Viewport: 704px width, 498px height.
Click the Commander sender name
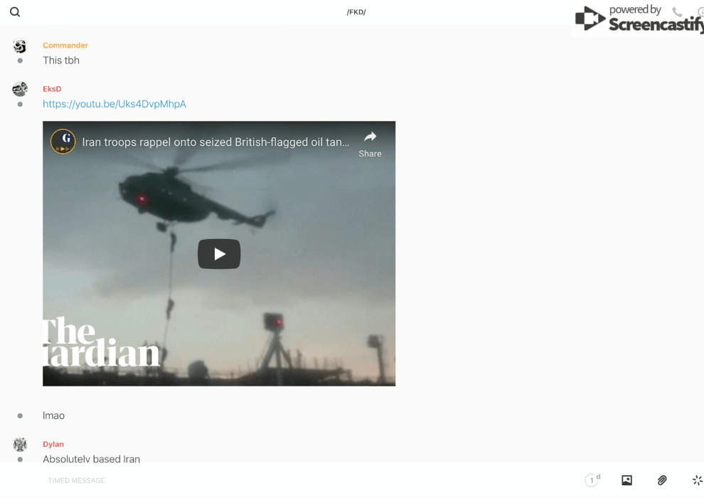point(65,46)
